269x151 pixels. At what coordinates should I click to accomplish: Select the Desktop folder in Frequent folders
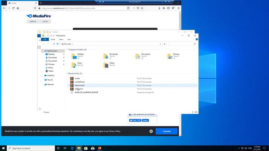77,56
